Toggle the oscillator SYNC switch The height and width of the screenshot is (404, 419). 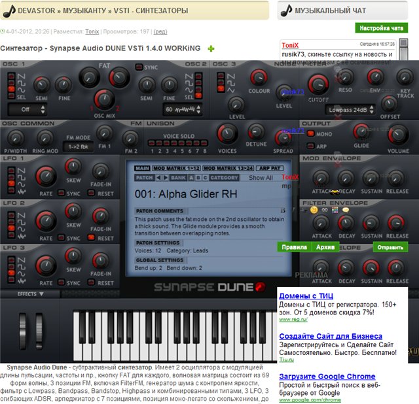point(139,67)
